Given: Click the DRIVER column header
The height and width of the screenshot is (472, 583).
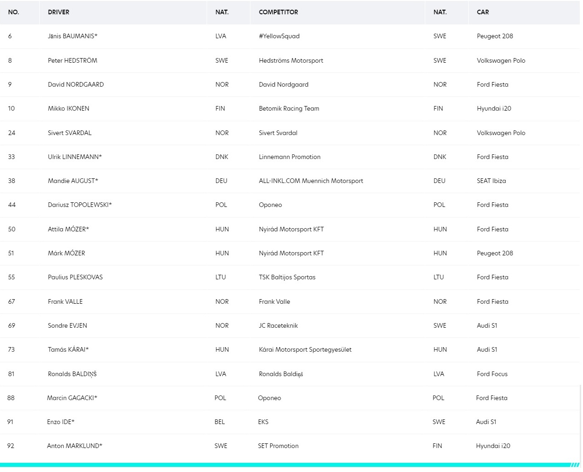Looking at the screenshot, I should pos(59,12).
